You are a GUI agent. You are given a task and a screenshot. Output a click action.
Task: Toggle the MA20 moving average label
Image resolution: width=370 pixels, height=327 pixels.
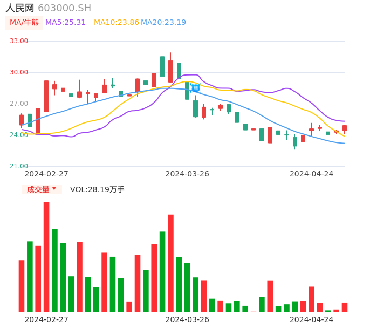(x=163, y=23)
